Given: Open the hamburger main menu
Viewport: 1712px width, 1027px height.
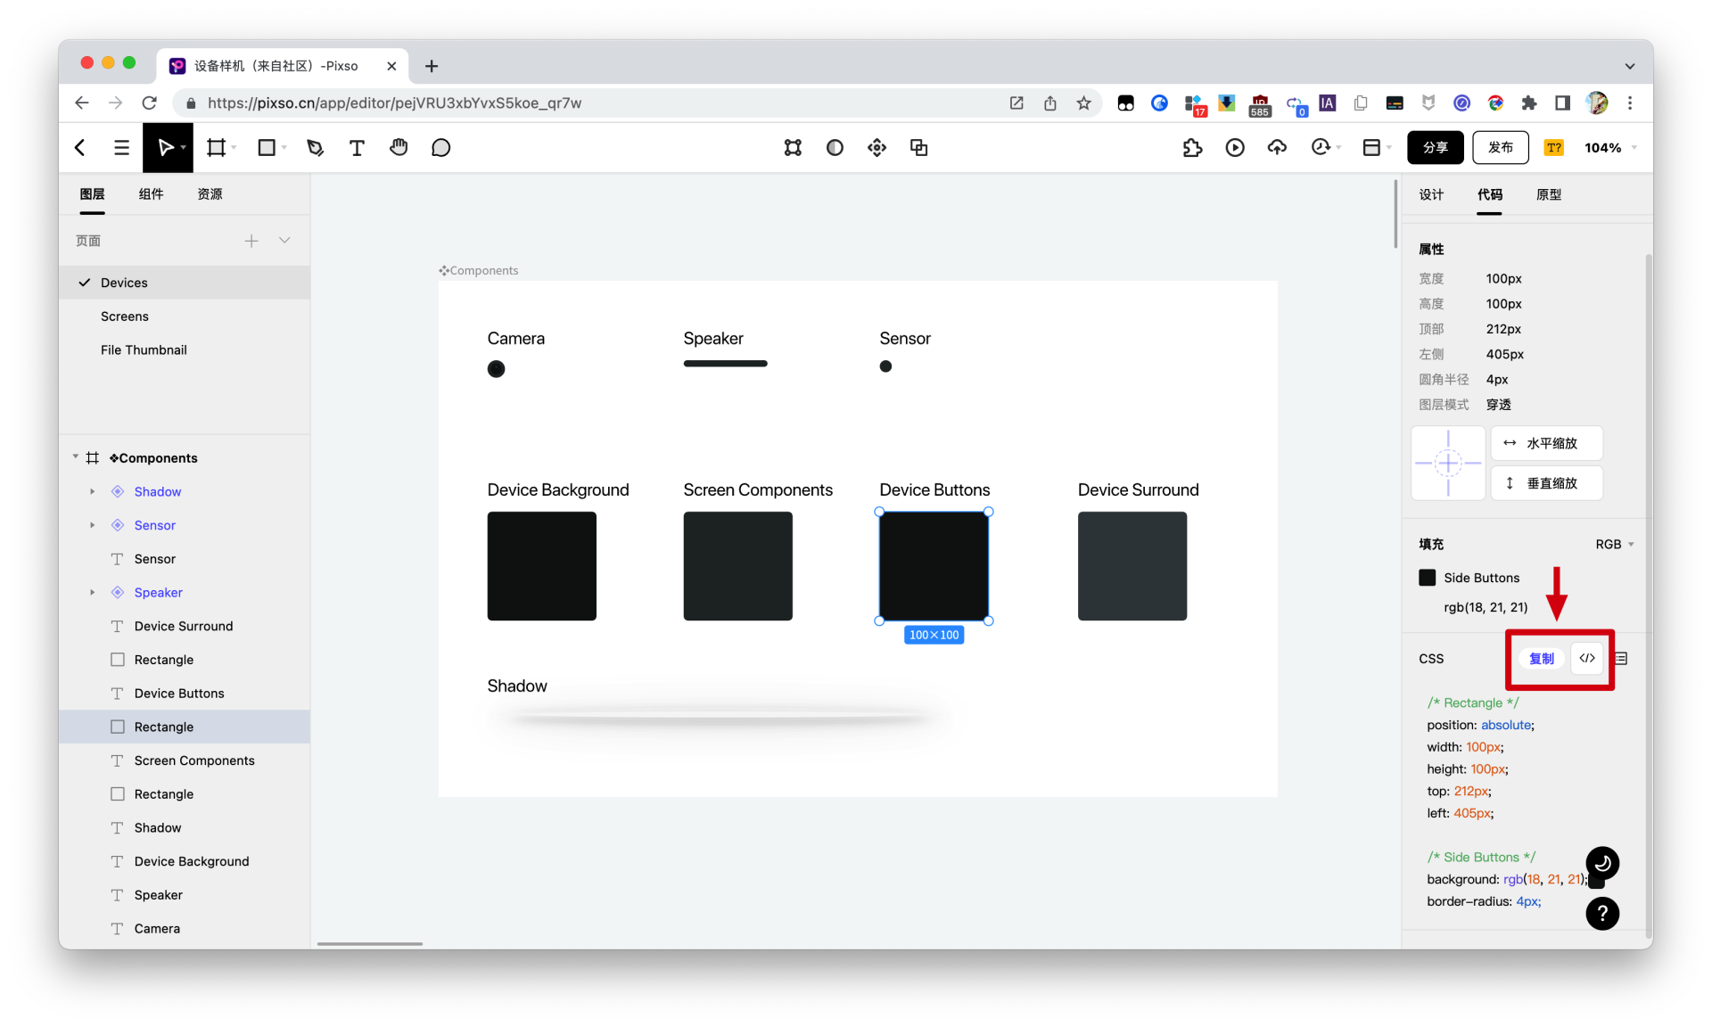Looking at the screenshot, I should tap(122, 148).
